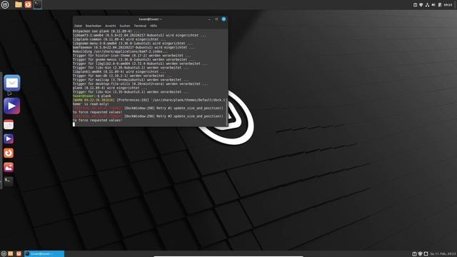Click the terminal scrollbar
457x257 pixels.
227,111
